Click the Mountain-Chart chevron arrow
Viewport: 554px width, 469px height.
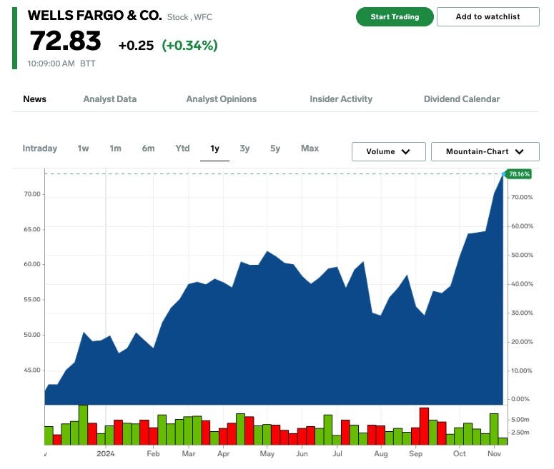coord(519,151)
